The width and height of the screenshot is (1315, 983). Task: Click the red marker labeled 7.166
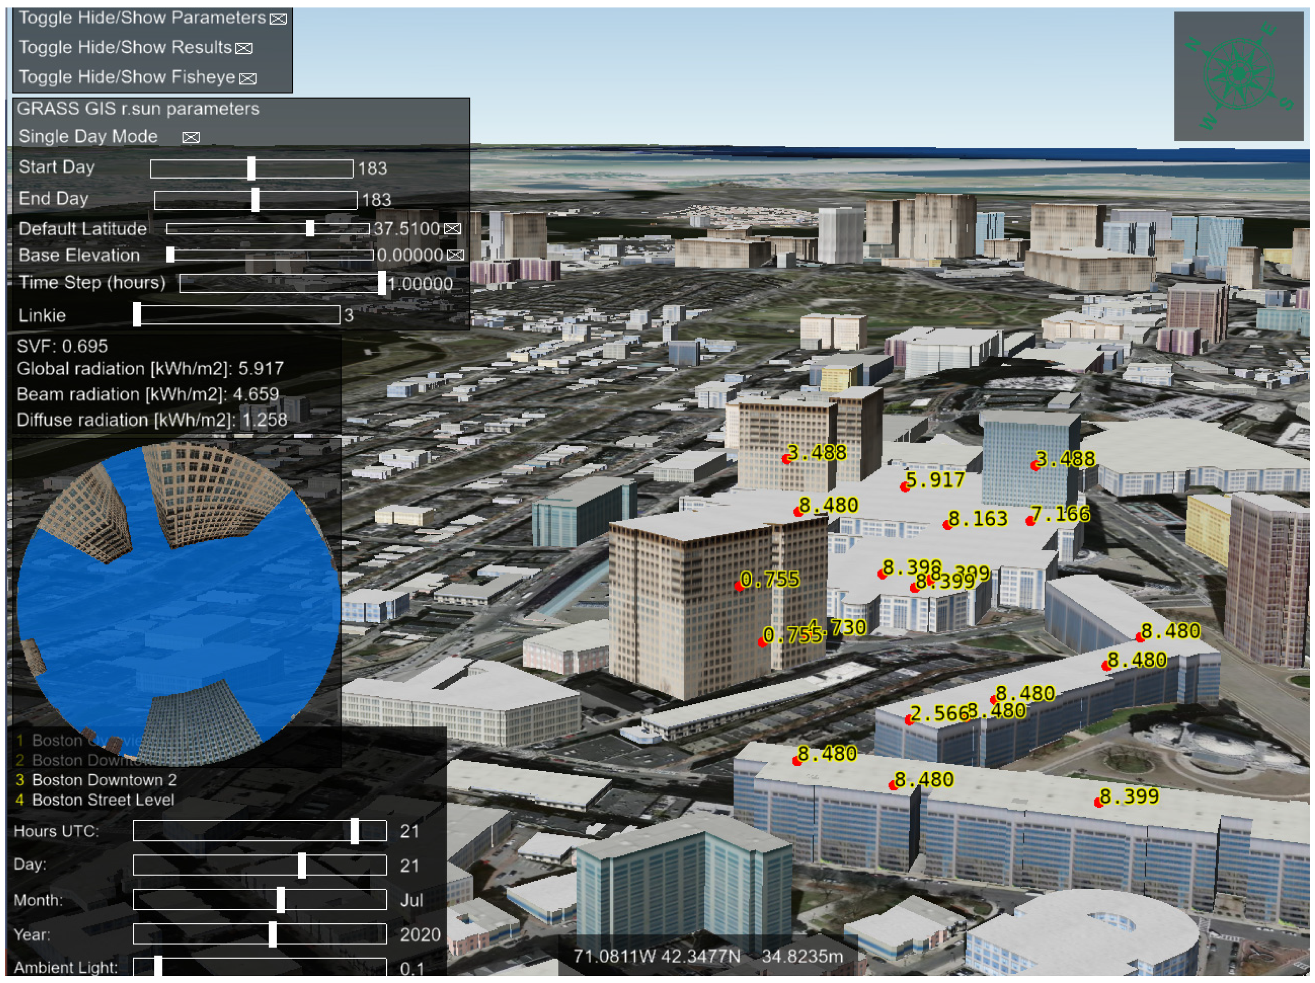1030,521
